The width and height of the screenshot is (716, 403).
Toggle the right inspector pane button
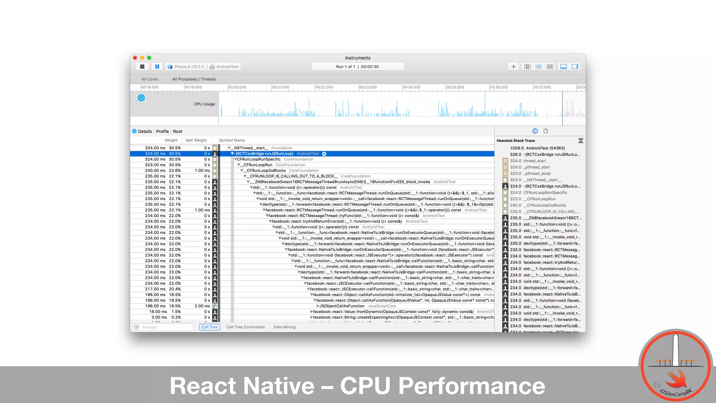point(575,66)
